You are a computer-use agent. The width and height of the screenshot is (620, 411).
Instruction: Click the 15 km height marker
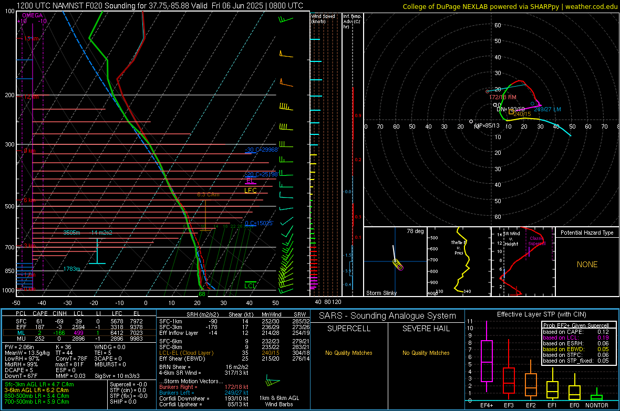[x=31, y=38]
